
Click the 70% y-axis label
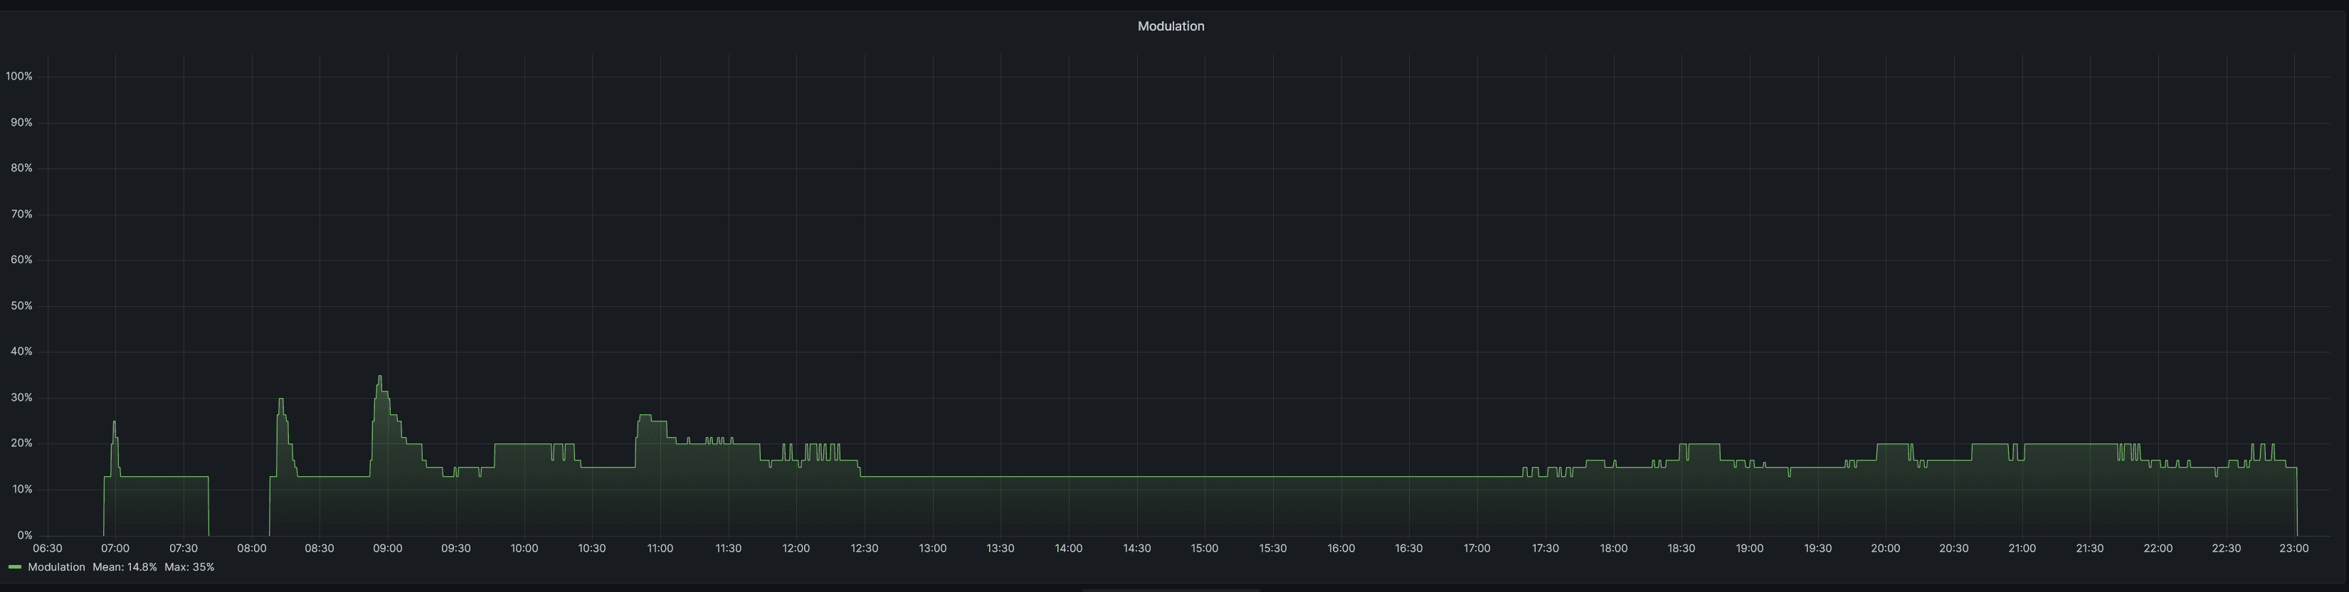tap(22, 214)
